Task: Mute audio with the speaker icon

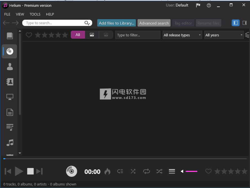Action: [x=182, y=171]
